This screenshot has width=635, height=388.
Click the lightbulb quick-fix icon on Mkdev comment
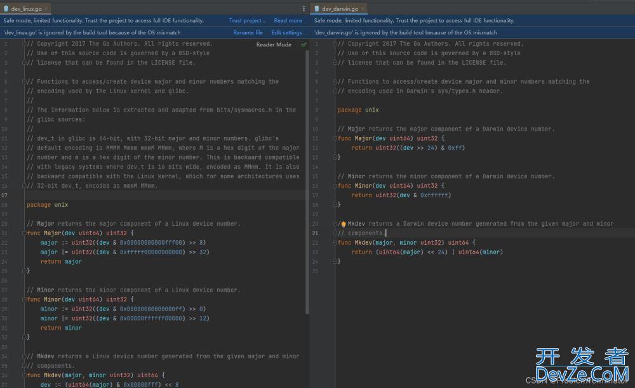click(344, 224)
